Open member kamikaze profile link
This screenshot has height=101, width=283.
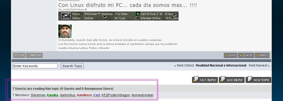(84, 95)
